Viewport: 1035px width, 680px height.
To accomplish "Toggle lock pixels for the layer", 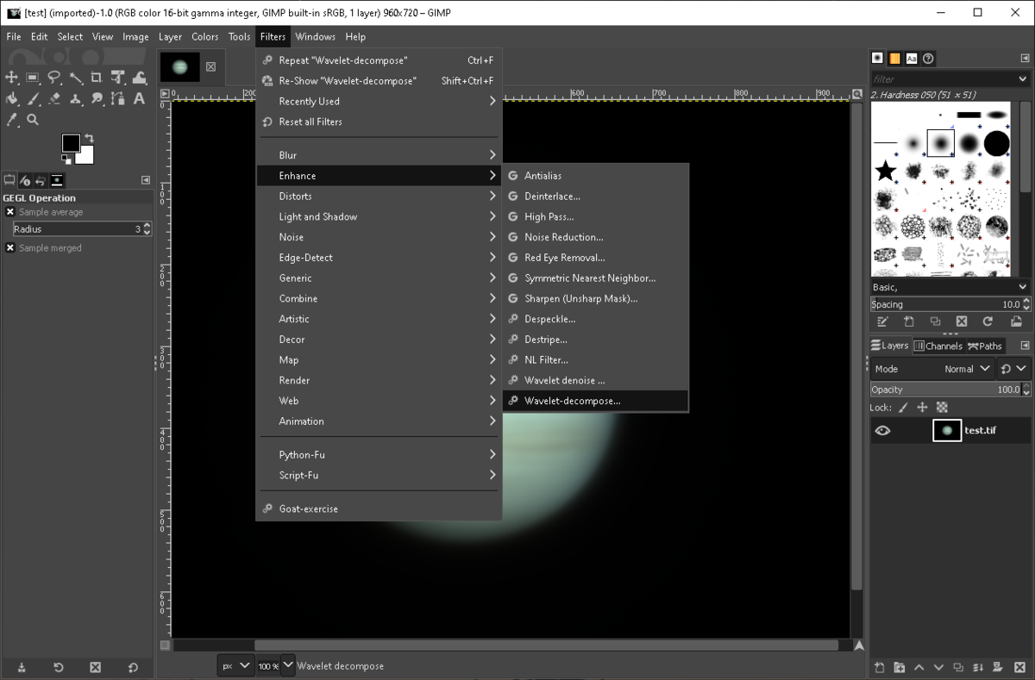I will point(903,408).
